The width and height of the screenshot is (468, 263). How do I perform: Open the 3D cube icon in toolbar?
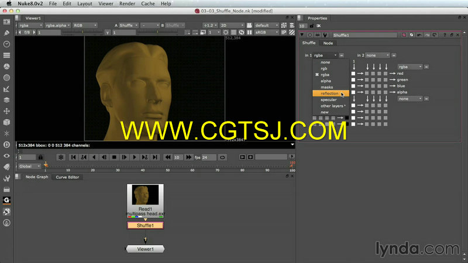[6, 122]
